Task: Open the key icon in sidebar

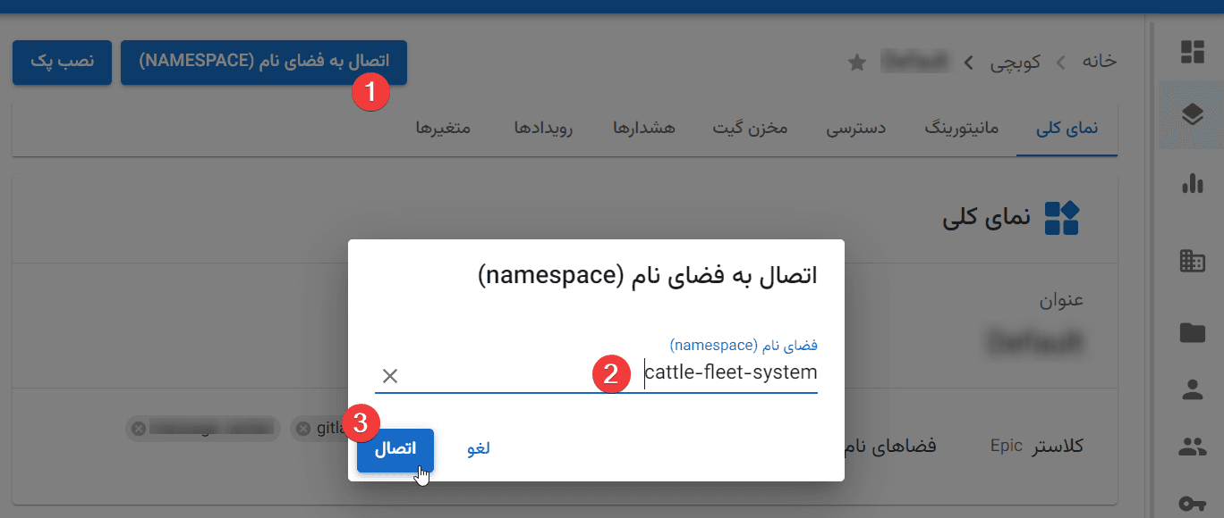Action: coord(1192,504)
